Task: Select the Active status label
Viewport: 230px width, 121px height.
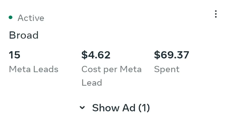Action: pos(31,18)
